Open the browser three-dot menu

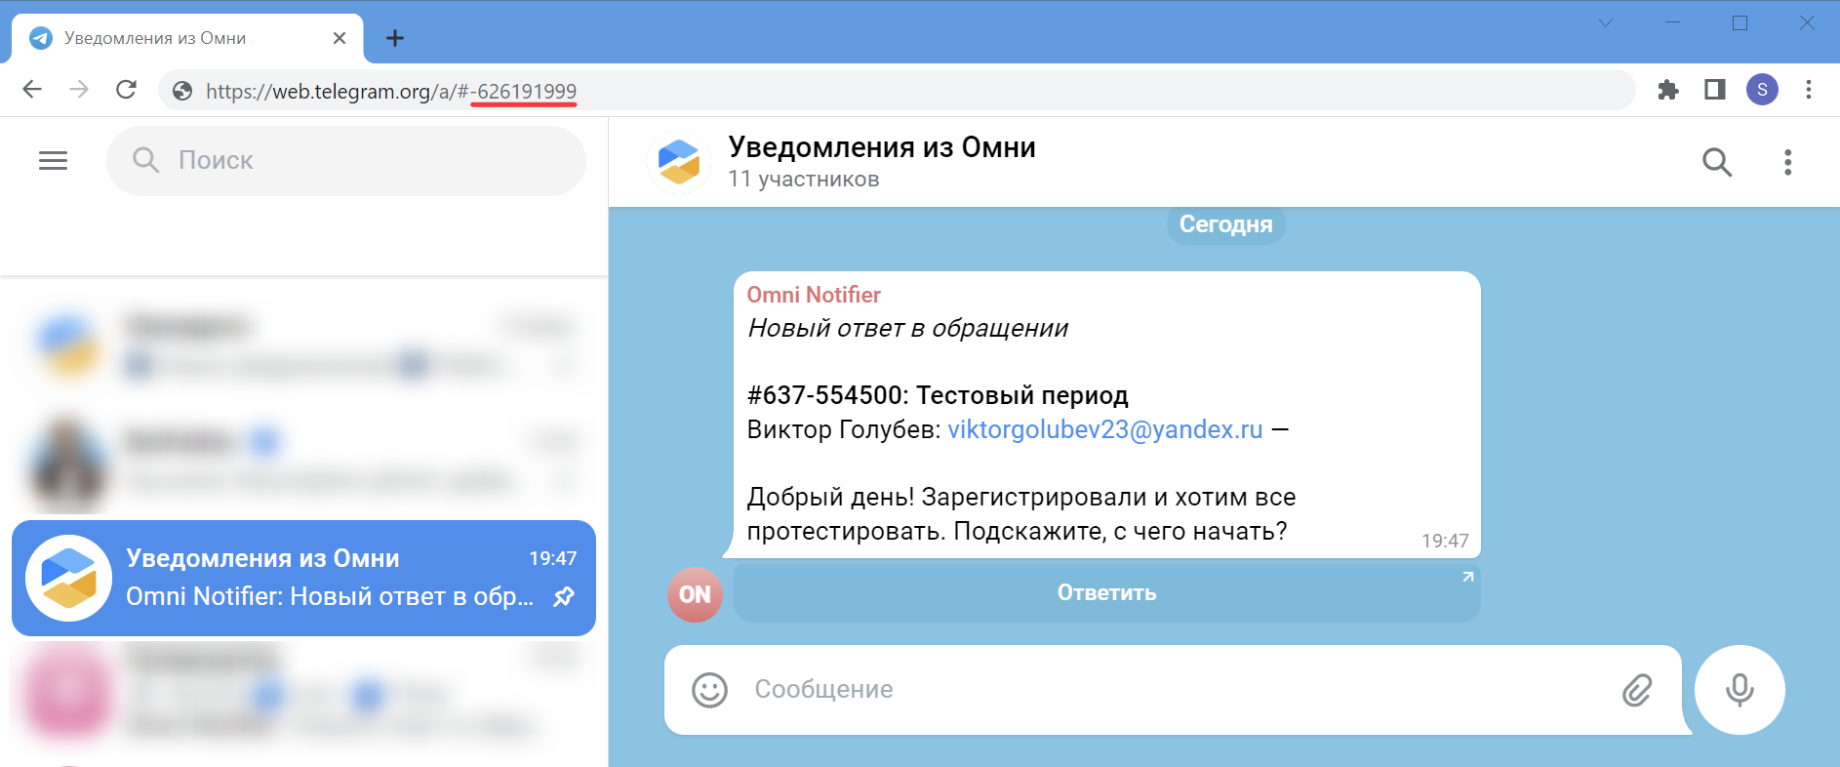coord(1809,90)
